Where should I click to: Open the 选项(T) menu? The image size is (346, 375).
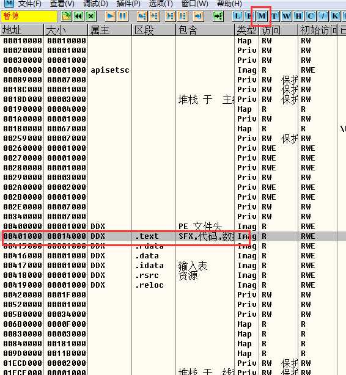[161, 4]
